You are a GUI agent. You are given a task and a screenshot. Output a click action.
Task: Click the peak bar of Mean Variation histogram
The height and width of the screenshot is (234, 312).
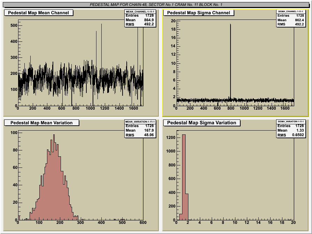[54, 177]
